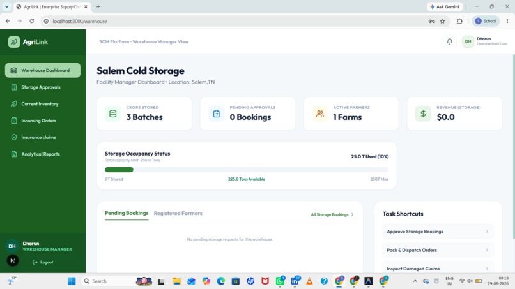
Task: Click '3 Batches' value
Action: 144,117
